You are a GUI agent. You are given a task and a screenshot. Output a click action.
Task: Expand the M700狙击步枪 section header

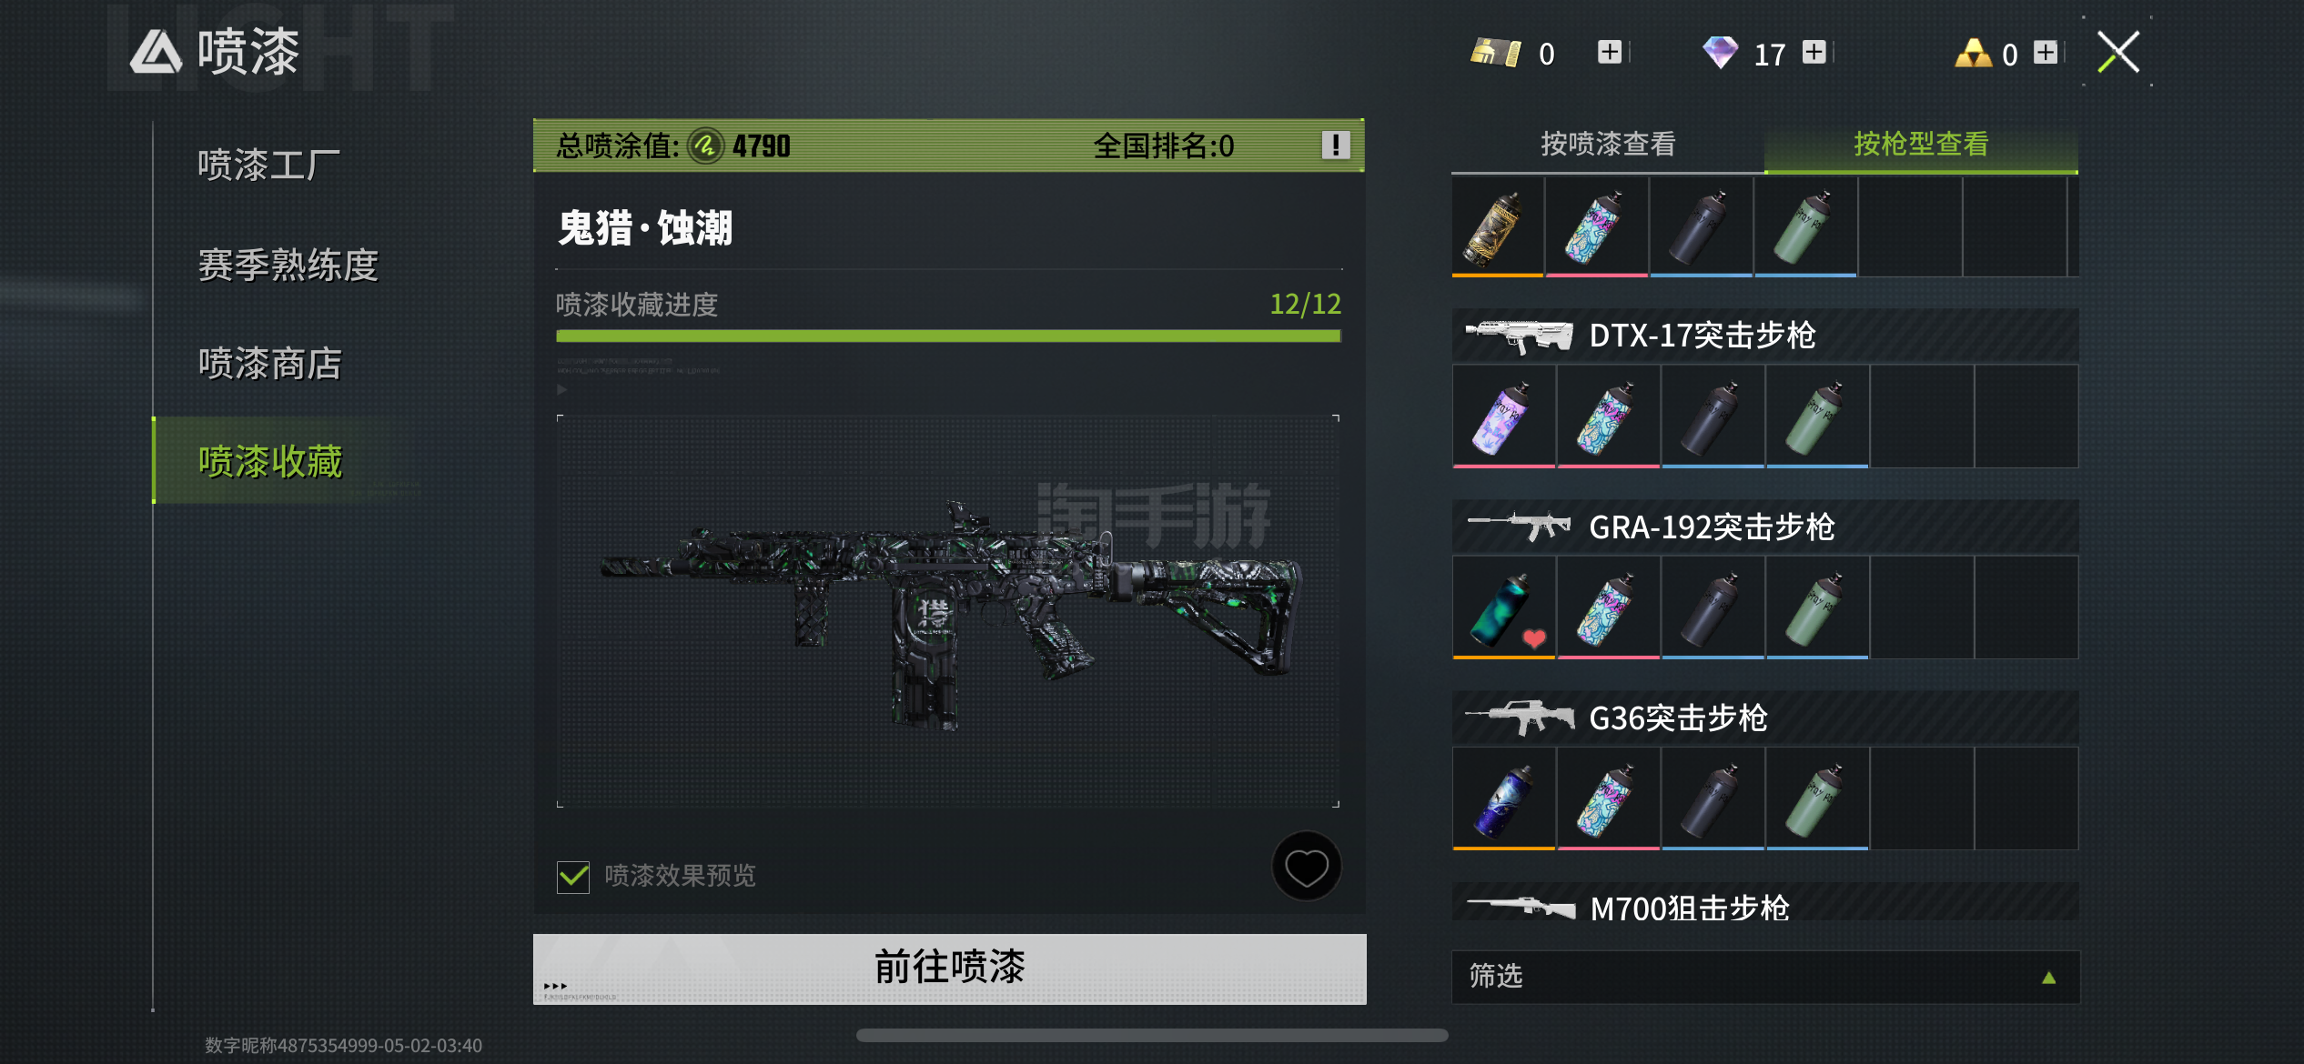click(x=1764, y=906)
